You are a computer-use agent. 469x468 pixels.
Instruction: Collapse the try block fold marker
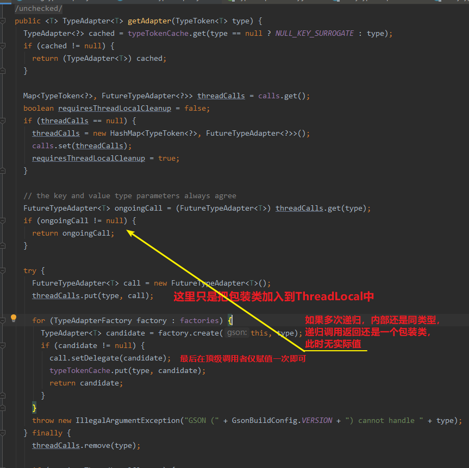(x=3, y=271)
